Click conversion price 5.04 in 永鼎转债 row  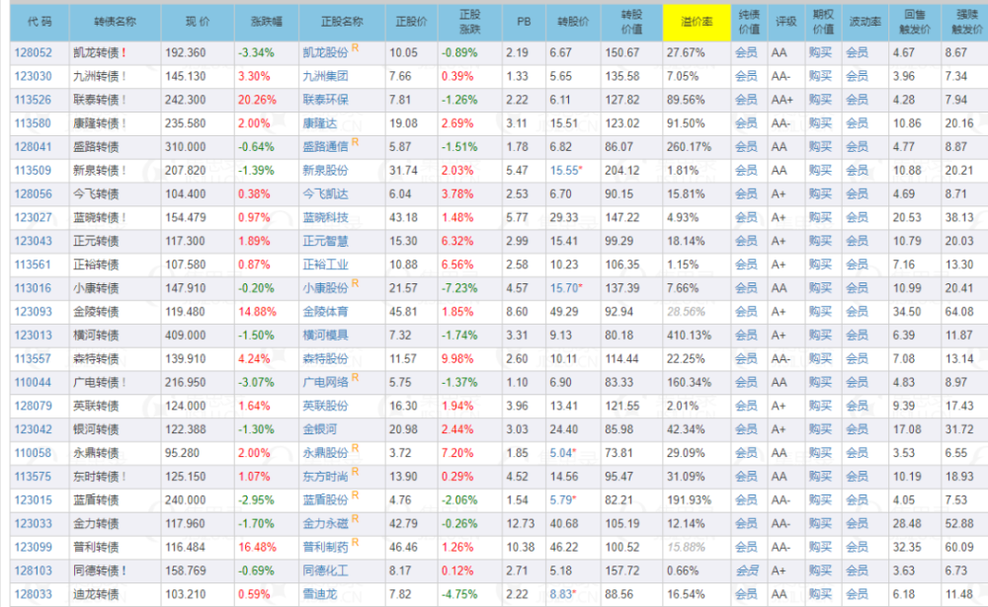[561, 453]
